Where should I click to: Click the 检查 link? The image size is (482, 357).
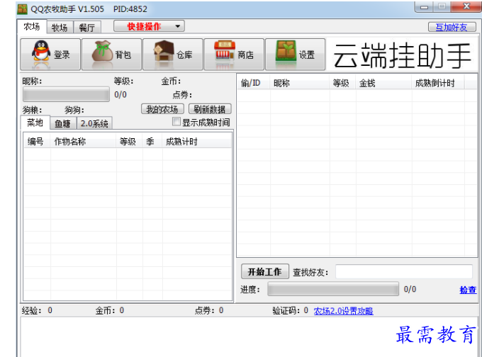[468, 290]
